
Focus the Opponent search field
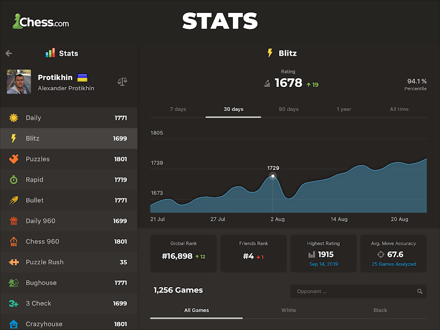(358, 292)
